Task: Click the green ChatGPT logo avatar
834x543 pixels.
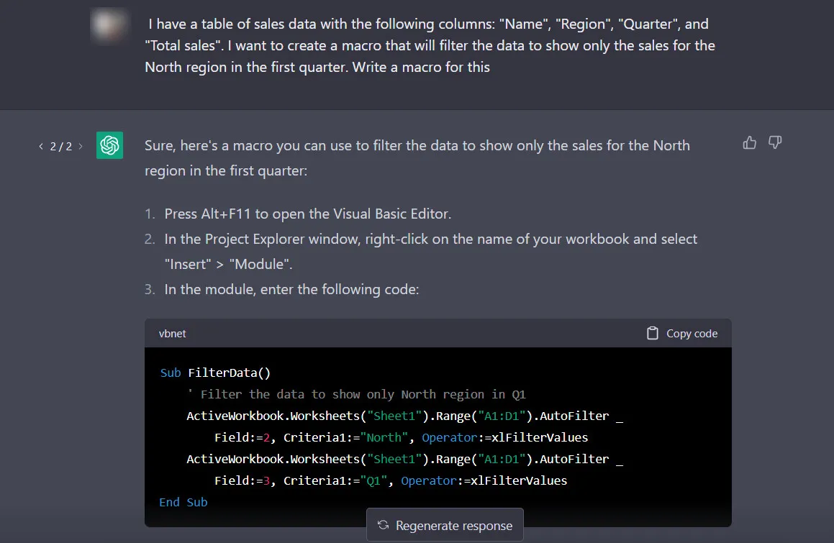Action: point(109,146)
